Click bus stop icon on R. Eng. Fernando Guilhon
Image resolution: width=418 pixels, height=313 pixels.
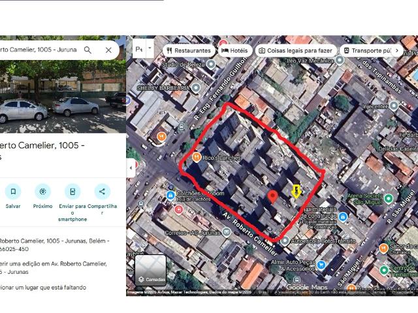click(182, 126)
